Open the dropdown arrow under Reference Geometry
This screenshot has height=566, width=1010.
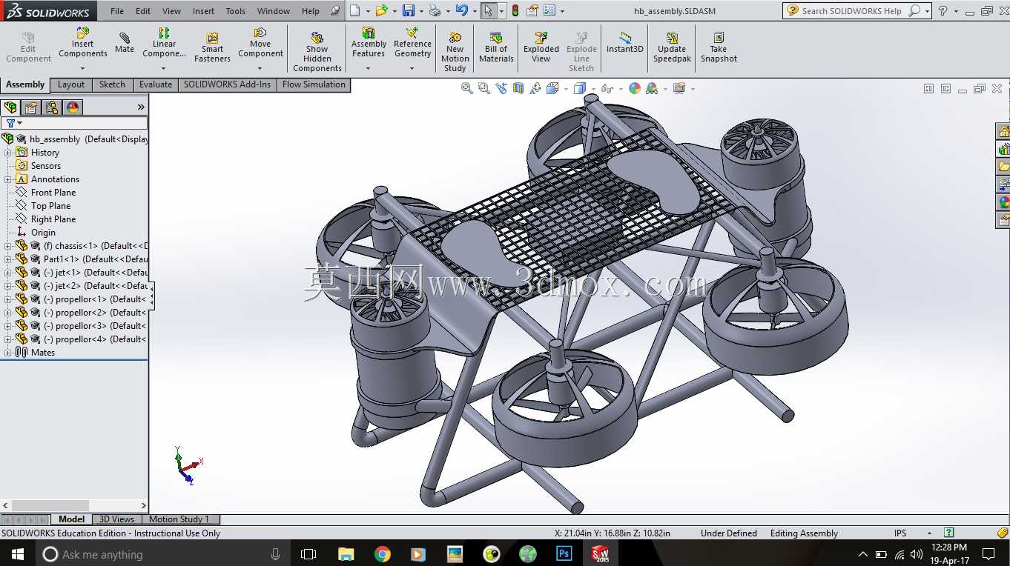(x=412, y=68)
